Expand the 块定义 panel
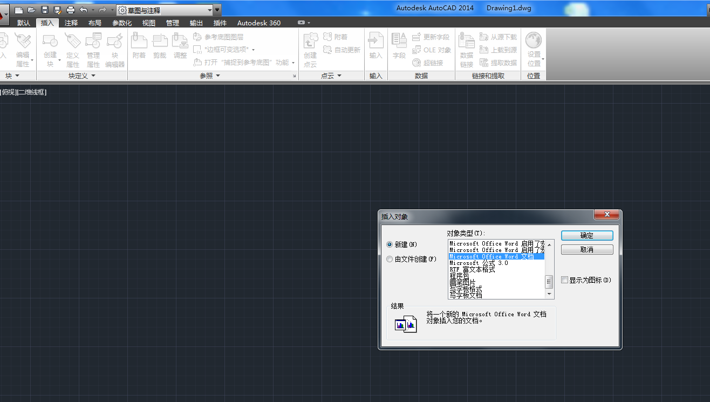Screen dimensions: 710x402 (x=82, y=76)
